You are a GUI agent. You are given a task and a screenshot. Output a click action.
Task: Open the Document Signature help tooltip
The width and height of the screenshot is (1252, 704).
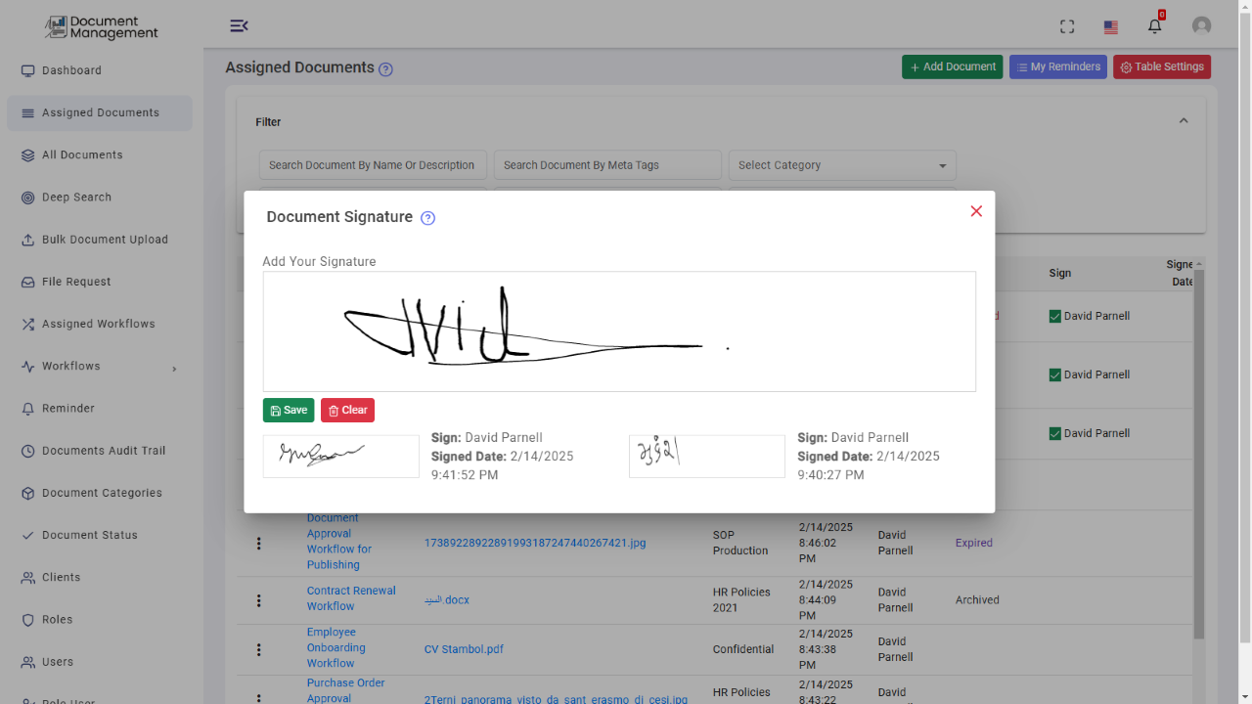427,218
